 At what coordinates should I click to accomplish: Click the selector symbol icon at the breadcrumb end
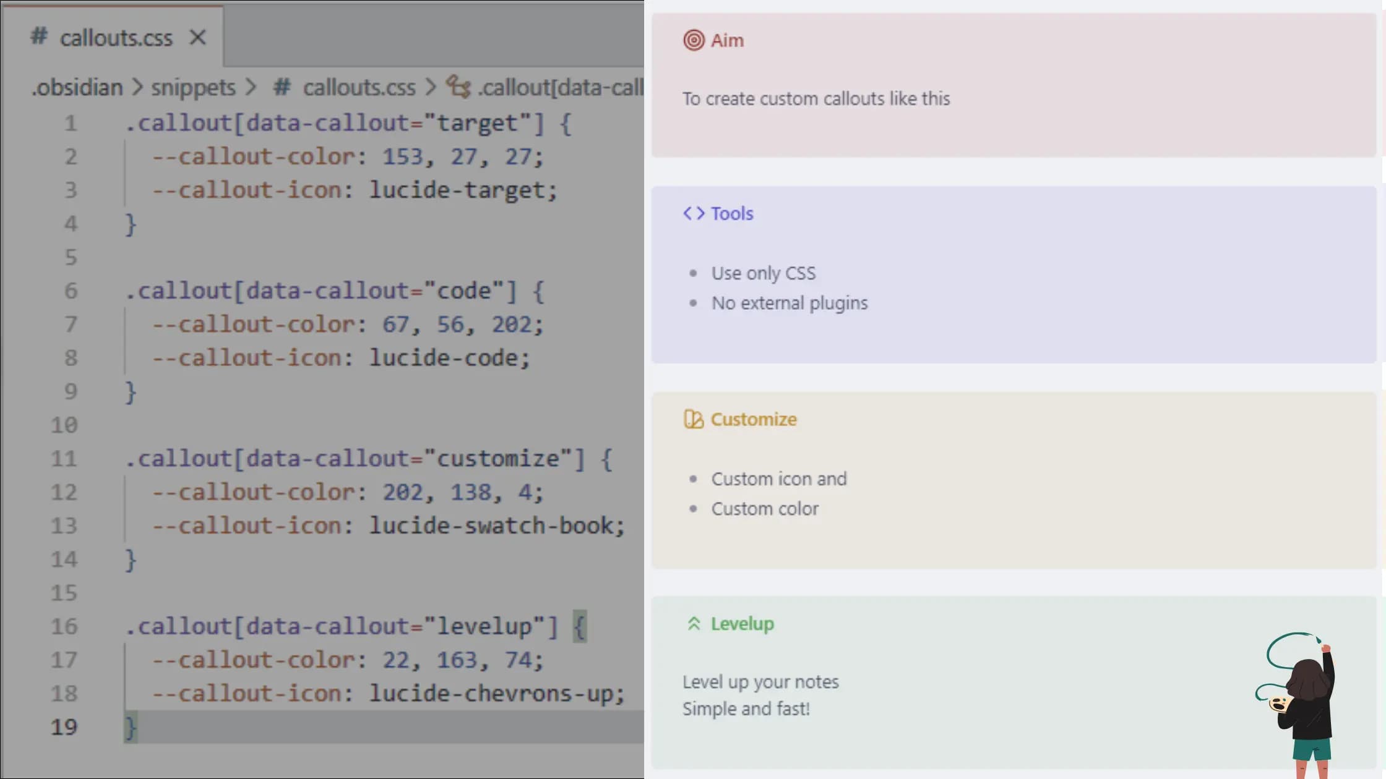point(458,88)
